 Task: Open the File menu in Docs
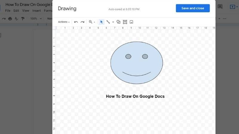8,11
